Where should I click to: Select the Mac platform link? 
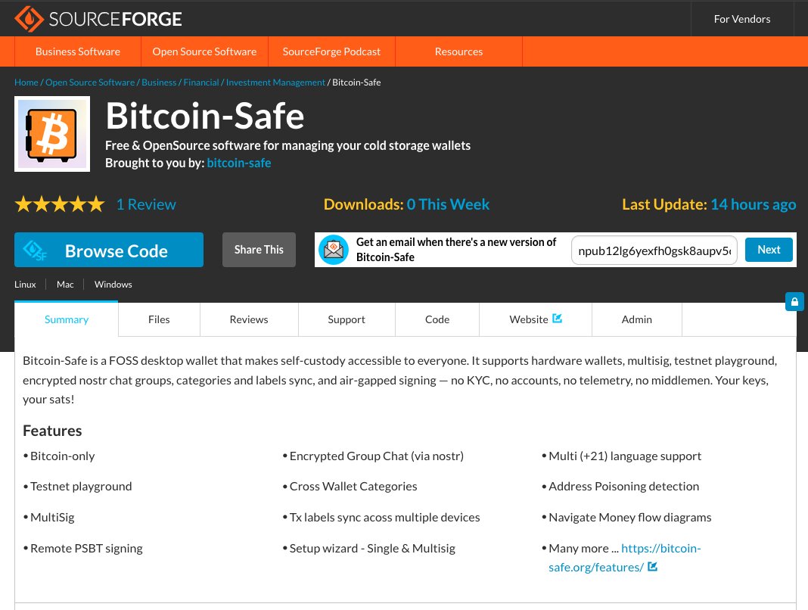65,284
